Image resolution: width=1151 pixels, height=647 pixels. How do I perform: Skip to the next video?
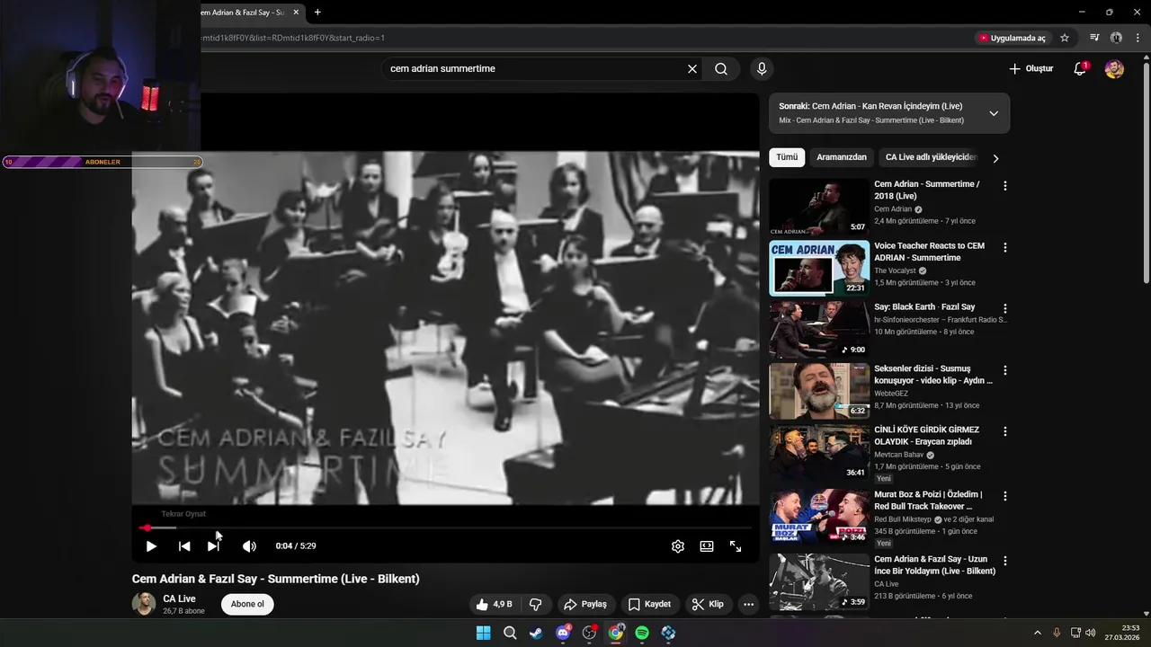coord(213,546)
